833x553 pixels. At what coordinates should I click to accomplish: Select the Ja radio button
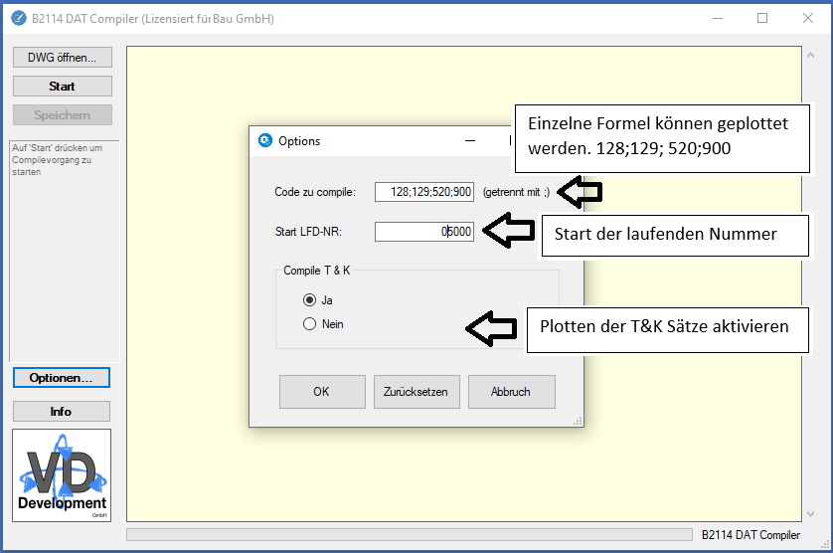point(309,299)
